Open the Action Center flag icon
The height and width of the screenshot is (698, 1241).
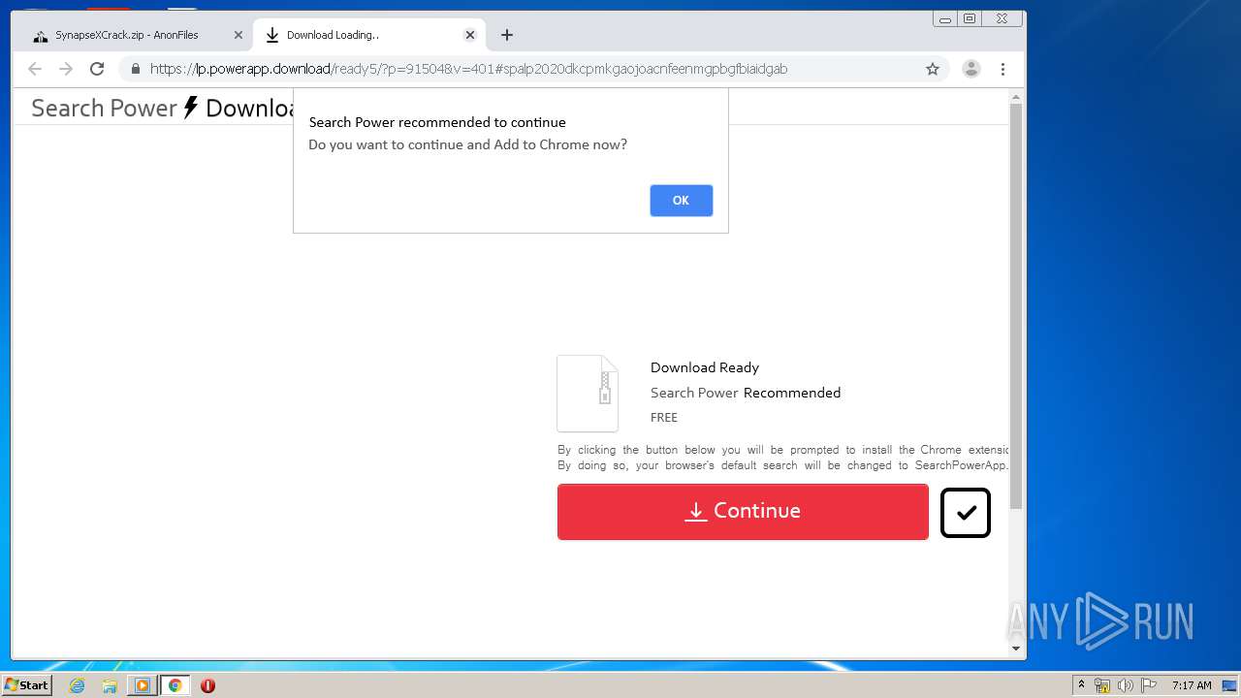coord(1148,685)
